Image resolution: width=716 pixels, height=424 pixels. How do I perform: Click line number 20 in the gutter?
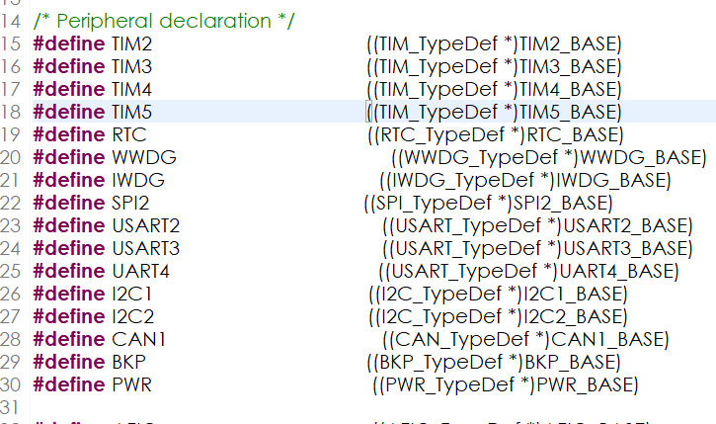tap(12, 157)
